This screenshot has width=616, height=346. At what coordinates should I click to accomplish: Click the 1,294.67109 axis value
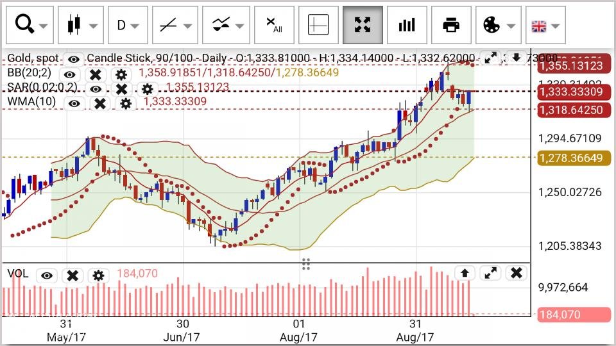[x=570, y=138]
